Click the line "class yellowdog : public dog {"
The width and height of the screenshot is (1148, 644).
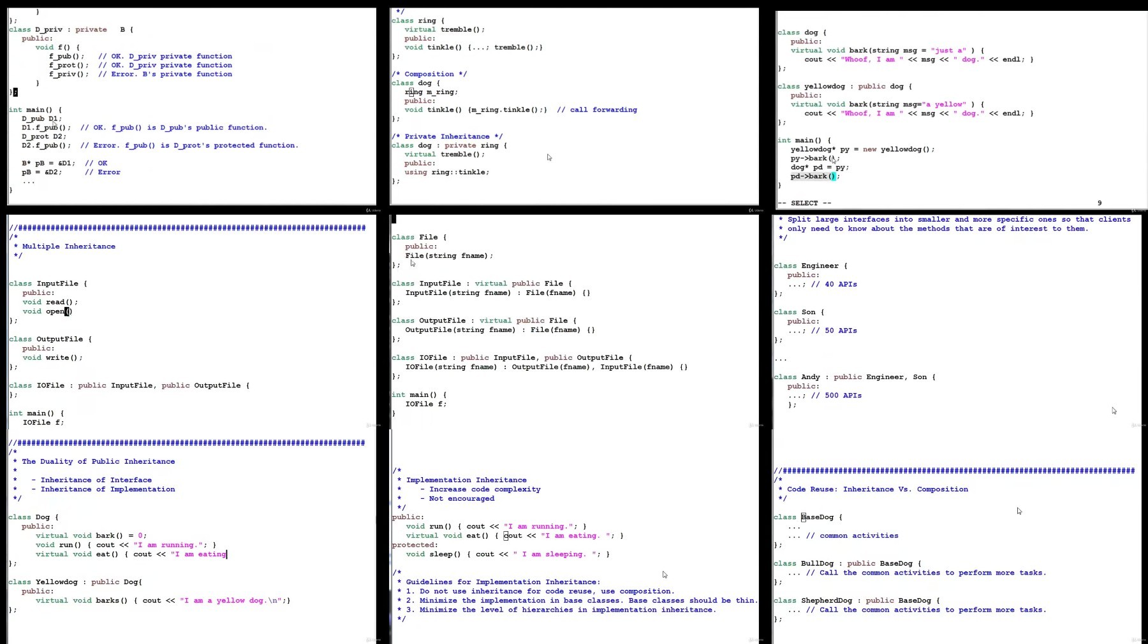[844, 86]
